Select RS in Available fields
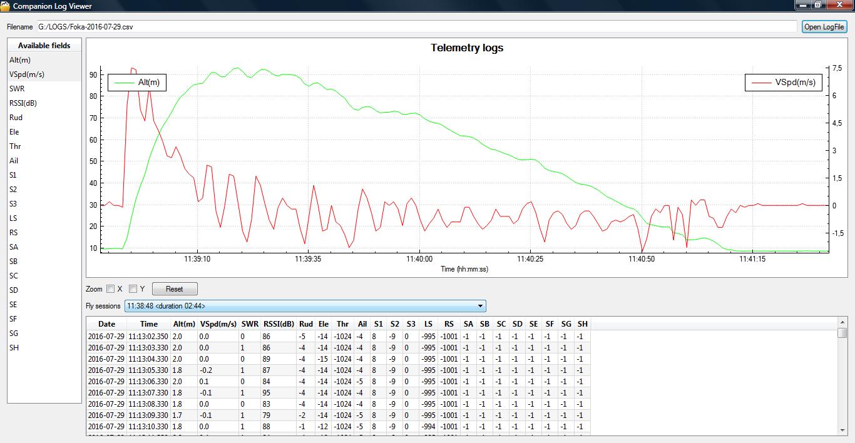855x443 pixels. coord(44,233)
